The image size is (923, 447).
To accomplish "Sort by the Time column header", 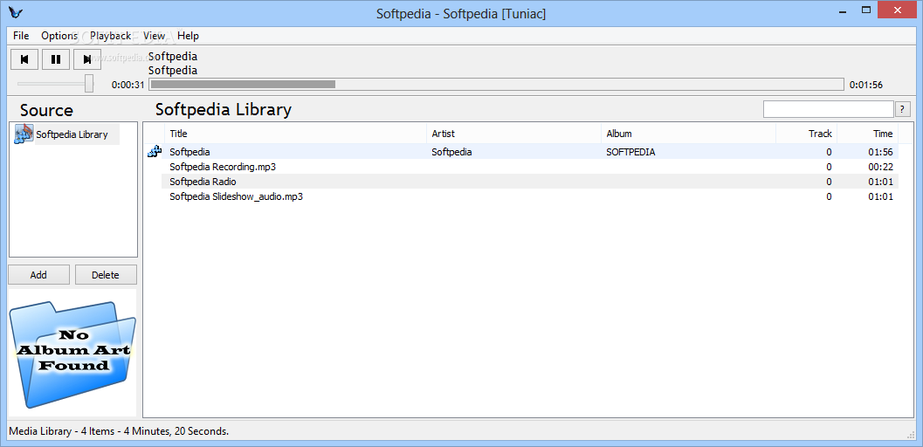I will point(868,134).
